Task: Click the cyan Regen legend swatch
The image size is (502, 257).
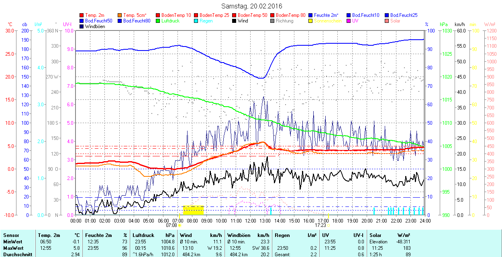Action: pos(196,21)
